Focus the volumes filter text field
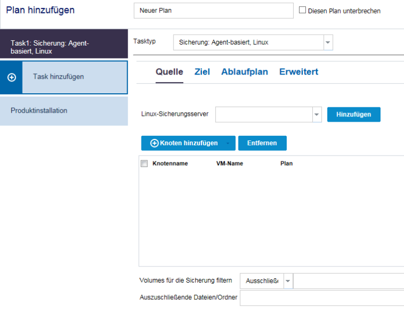The height and width of the screenshot is (325, 404). pos(348,281)
